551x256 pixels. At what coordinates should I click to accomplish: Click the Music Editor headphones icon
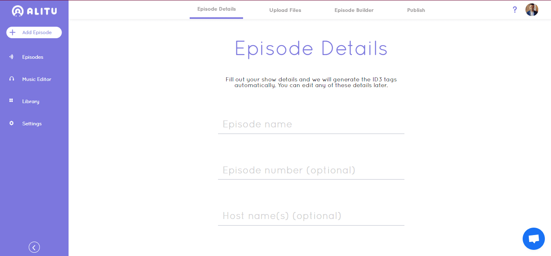point(11,79)
